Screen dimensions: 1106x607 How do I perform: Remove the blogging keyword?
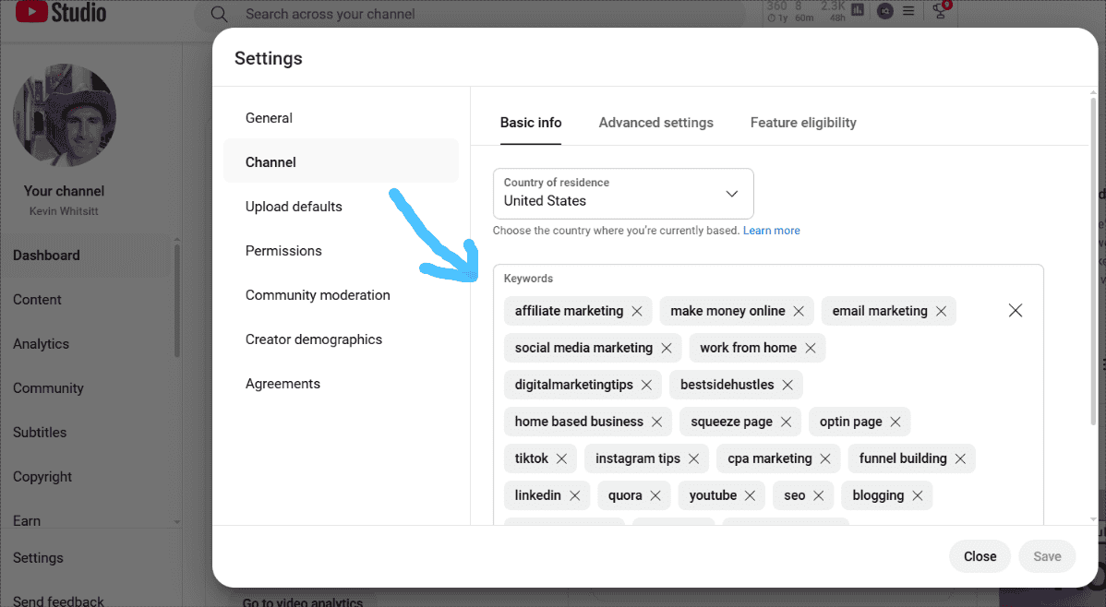point(917,495)
